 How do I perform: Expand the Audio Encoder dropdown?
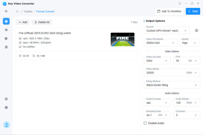coord(157,103)
